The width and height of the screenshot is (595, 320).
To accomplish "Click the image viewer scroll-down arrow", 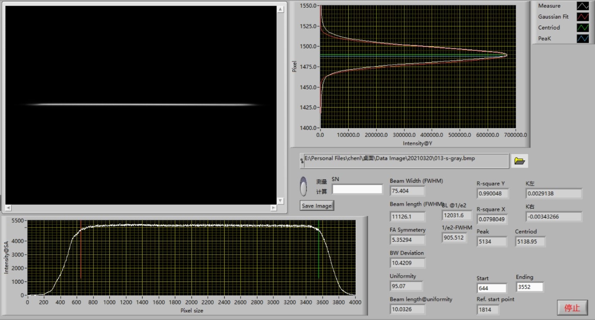I will click(280, 201).
